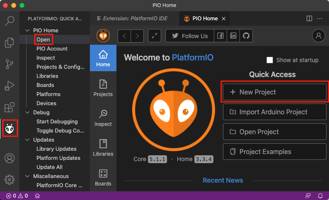The height and width of the screenshot is (200, 329).
Task: Open the Search view in activity bar
Action: click(10, 20)
